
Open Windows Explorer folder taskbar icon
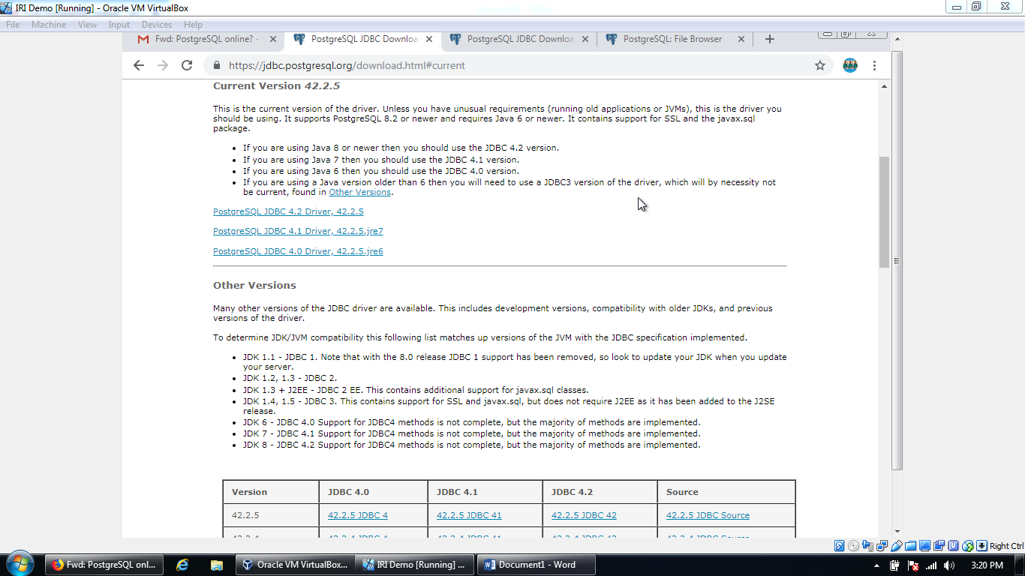click(x=217, y=565)
